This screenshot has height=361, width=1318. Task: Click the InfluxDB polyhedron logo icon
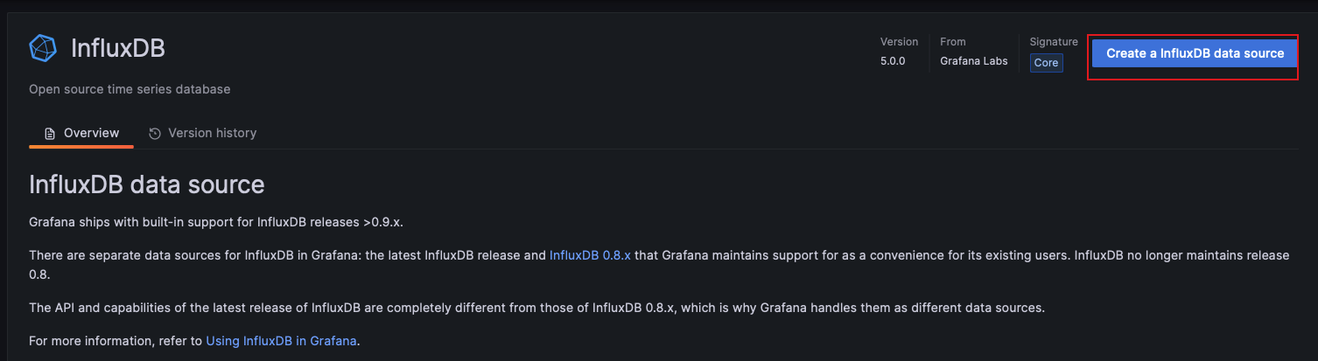click(43, 49)
